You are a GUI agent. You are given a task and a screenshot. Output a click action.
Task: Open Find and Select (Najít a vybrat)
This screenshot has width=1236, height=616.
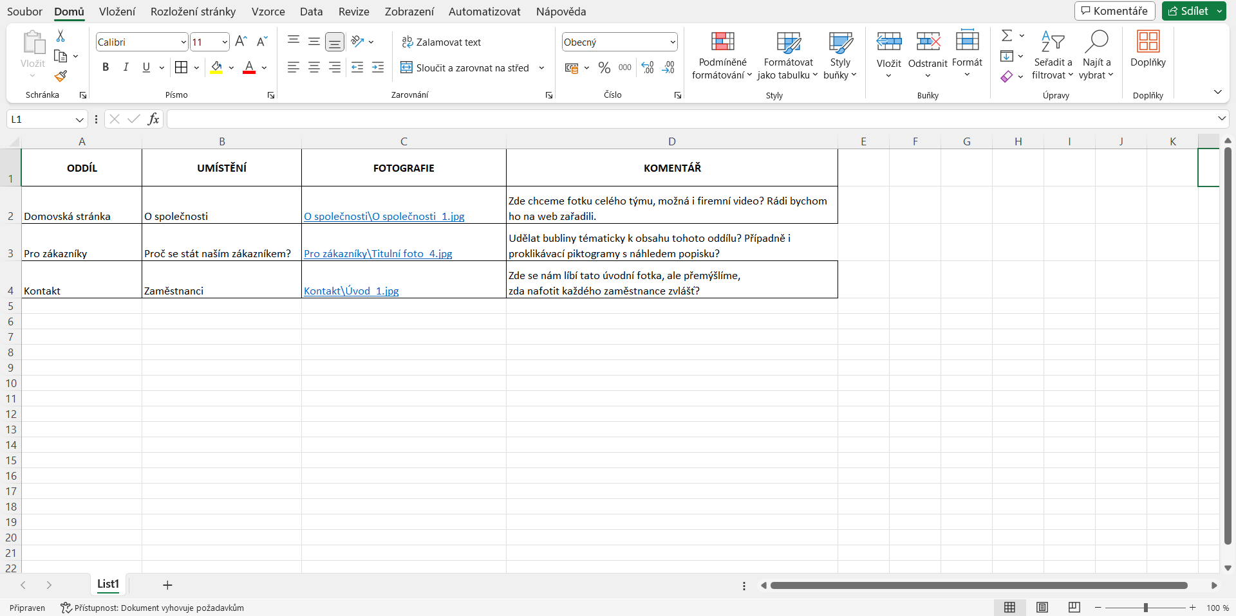point(1096,56)
